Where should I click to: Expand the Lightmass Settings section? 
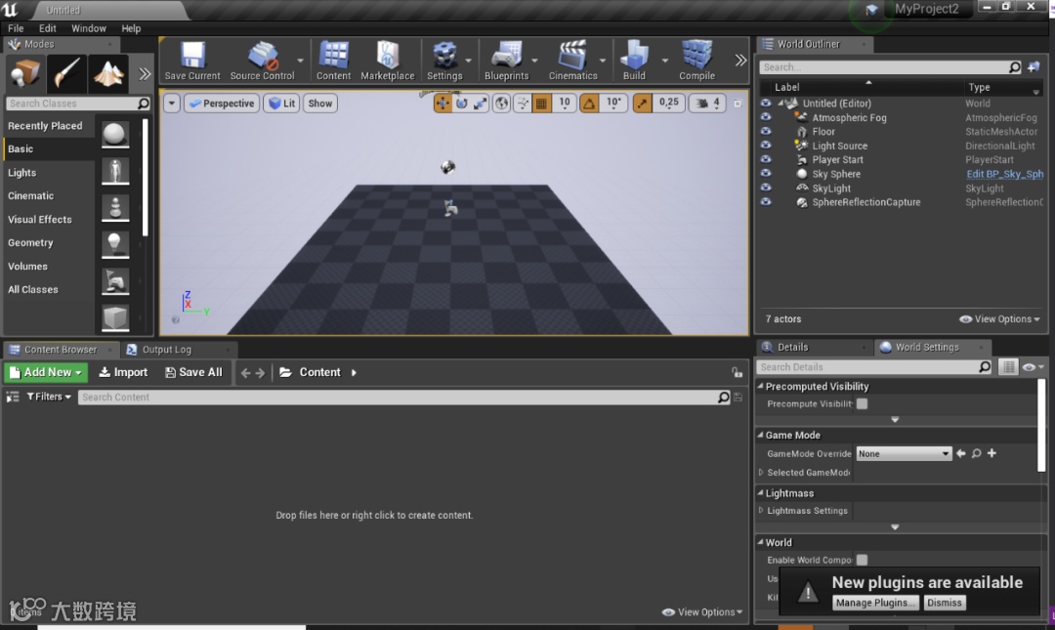click(x=762, y=511)
